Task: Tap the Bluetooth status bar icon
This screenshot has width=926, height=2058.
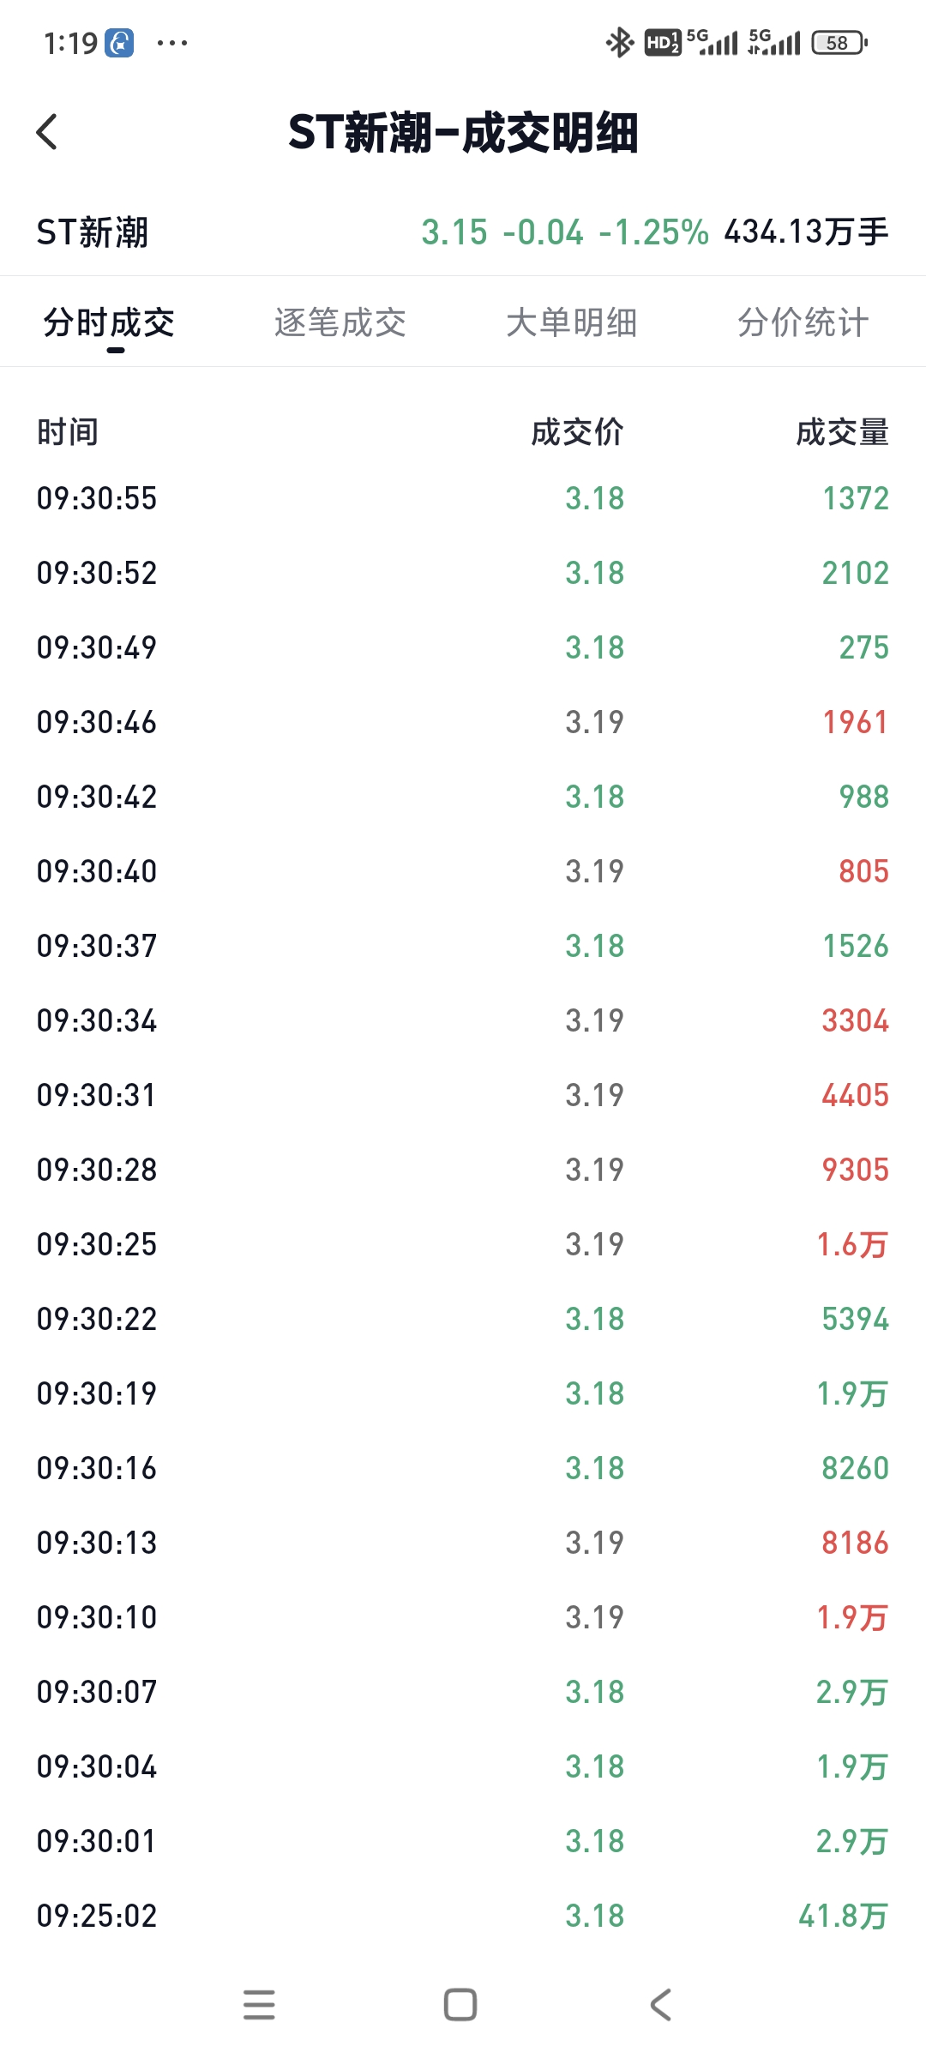Action: coord(619,42)
